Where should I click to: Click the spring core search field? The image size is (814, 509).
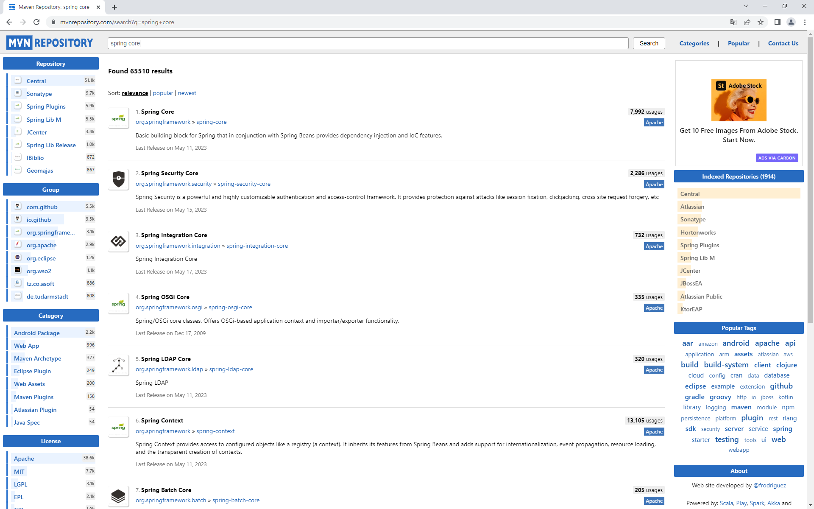(368, 43)
